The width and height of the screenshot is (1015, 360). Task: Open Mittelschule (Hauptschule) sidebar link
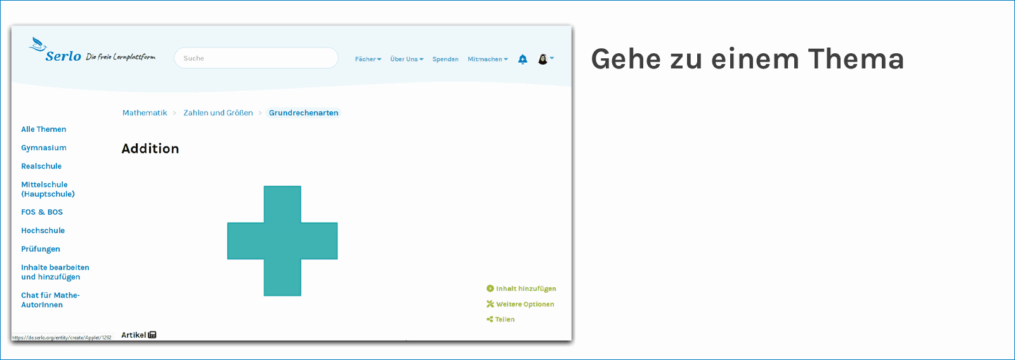(x=48, y=189)
